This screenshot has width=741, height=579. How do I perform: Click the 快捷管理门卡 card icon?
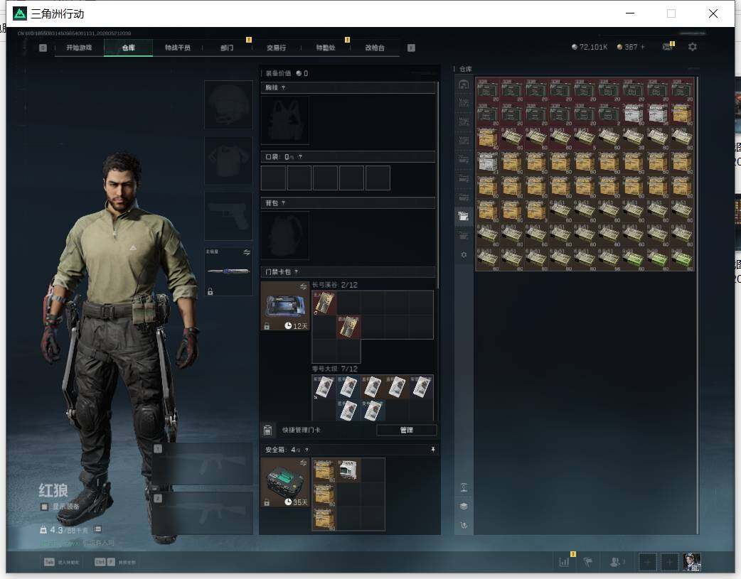267,431
